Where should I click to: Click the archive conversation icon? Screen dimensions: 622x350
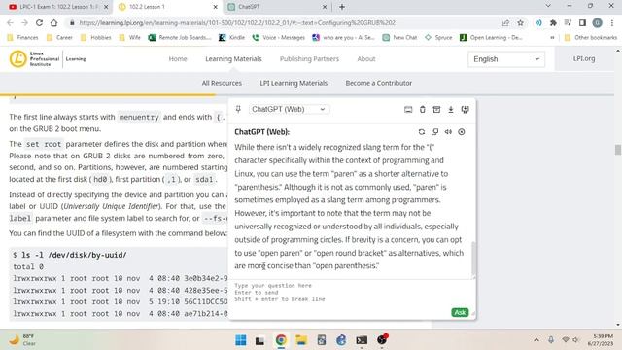(436, 110)
